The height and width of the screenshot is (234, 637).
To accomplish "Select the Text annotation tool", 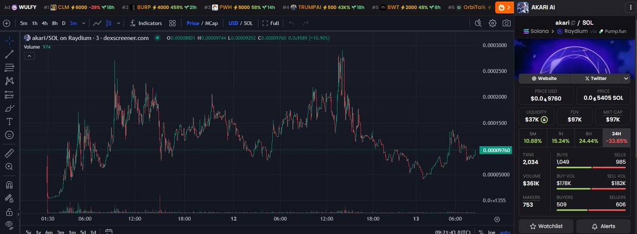I will [x=9, y=122].
